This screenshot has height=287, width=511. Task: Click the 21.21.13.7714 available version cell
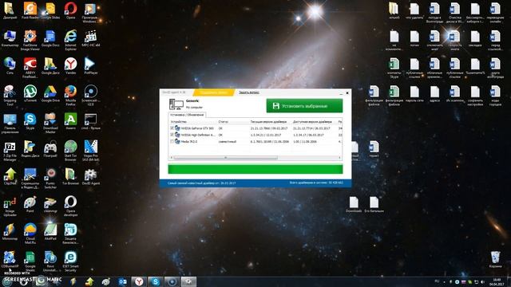(x=311, y=128)
